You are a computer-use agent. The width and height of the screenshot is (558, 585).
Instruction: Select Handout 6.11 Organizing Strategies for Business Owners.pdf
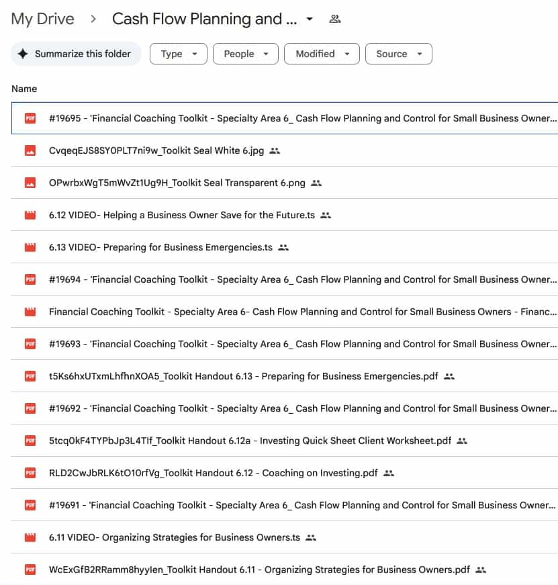tap(259, 570)
